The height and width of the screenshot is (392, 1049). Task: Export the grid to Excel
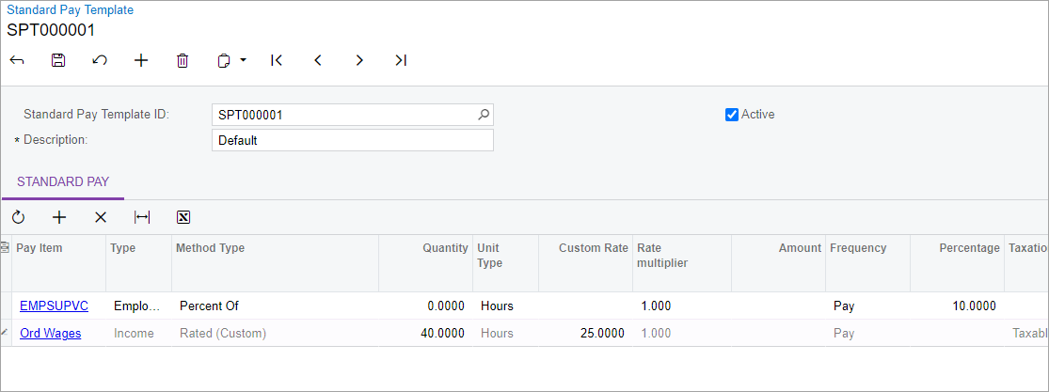point(183,217)
